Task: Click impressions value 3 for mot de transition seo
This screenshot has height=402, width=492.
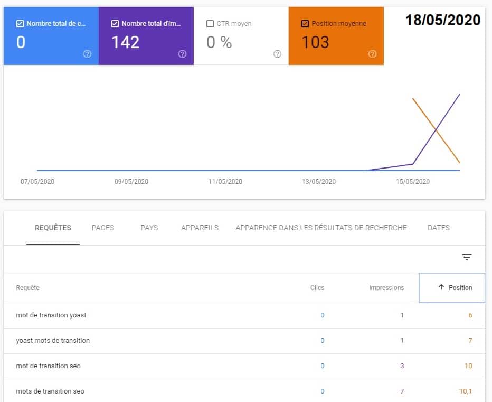Action: click(x=402, y=366)
